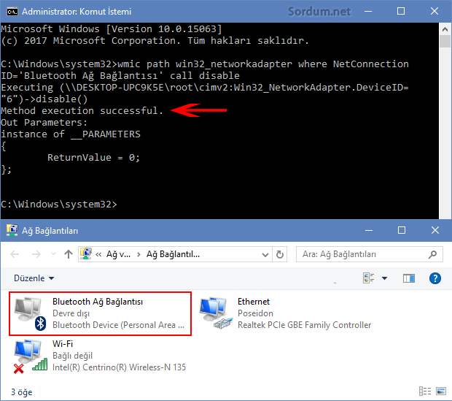
Task: Click the C:\Windows\system32> prompt line
Action: pos(59,205)
